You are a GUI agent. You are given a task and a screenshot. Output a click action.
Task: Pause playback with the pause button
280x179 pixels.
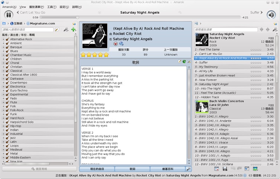tap(9, 14)
